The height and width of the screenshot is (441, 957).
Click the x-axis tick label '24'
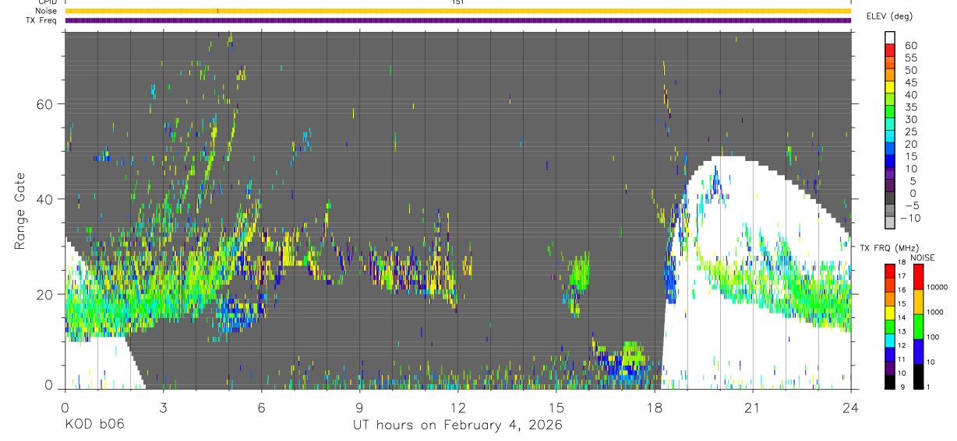click(x=851, y=407)
